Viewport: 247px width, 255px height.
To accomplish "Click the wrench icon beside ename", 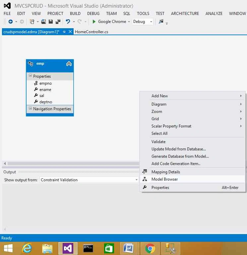I will pos(36,89).
